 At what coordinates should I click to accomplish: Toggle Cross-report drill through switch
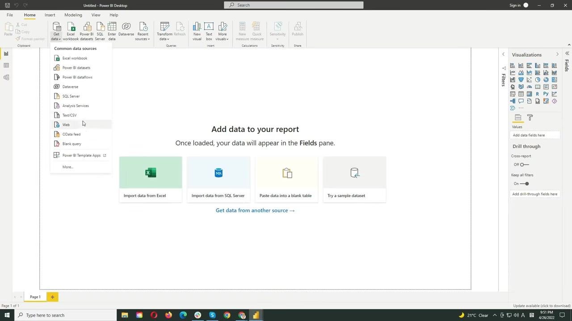[x=524, y=165]
